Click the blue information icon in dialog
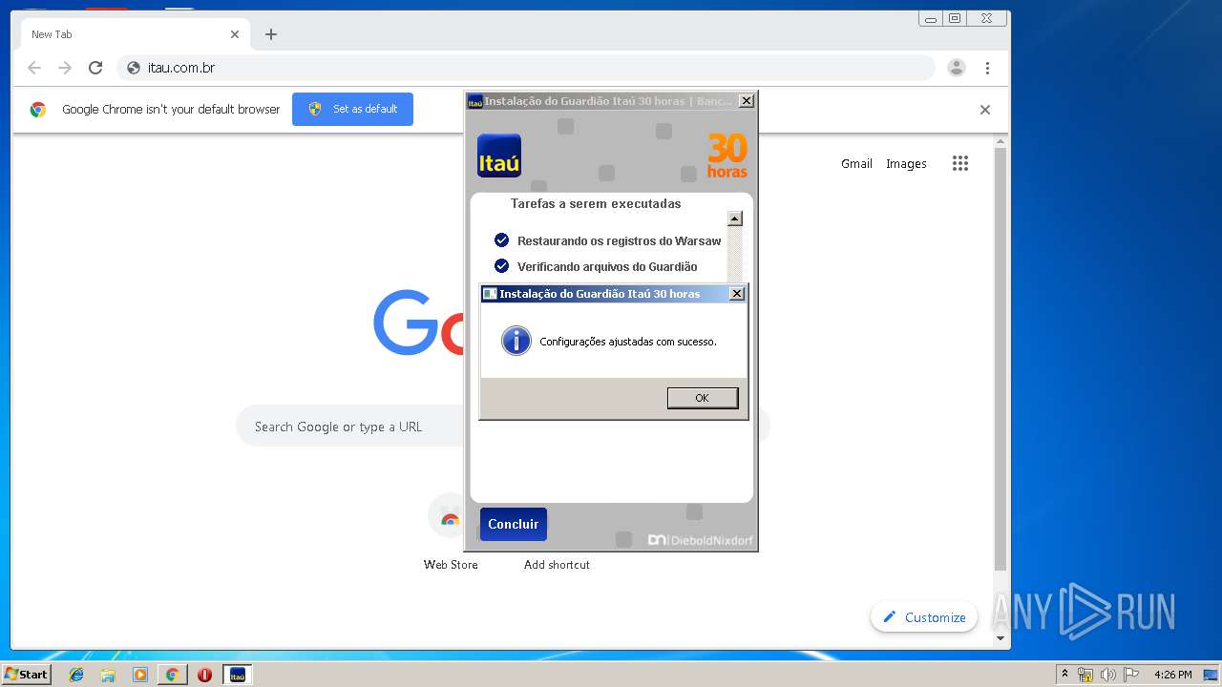1222x687 pixels. tap(516, 341)
